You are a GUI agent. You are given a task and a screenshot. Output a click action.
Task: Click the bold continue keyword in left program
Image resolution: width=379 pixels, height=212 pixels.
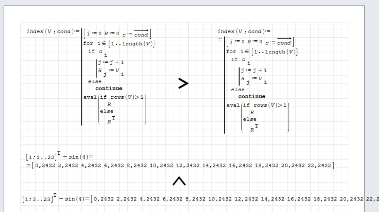click(x=109, y=88)
